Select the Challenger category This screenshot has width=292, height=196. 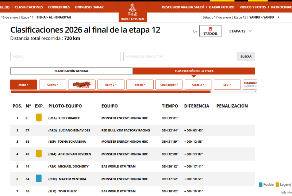(x=169, y=85)
